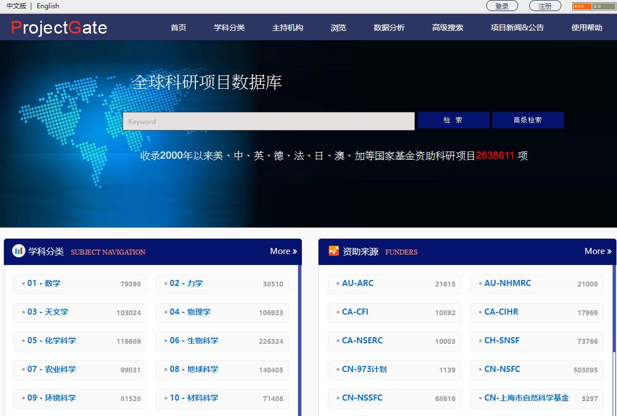This screenshot has width=617, height=416.
Task: Click the 全球科研项目数据库 title
Action: (x=207, y=82)
